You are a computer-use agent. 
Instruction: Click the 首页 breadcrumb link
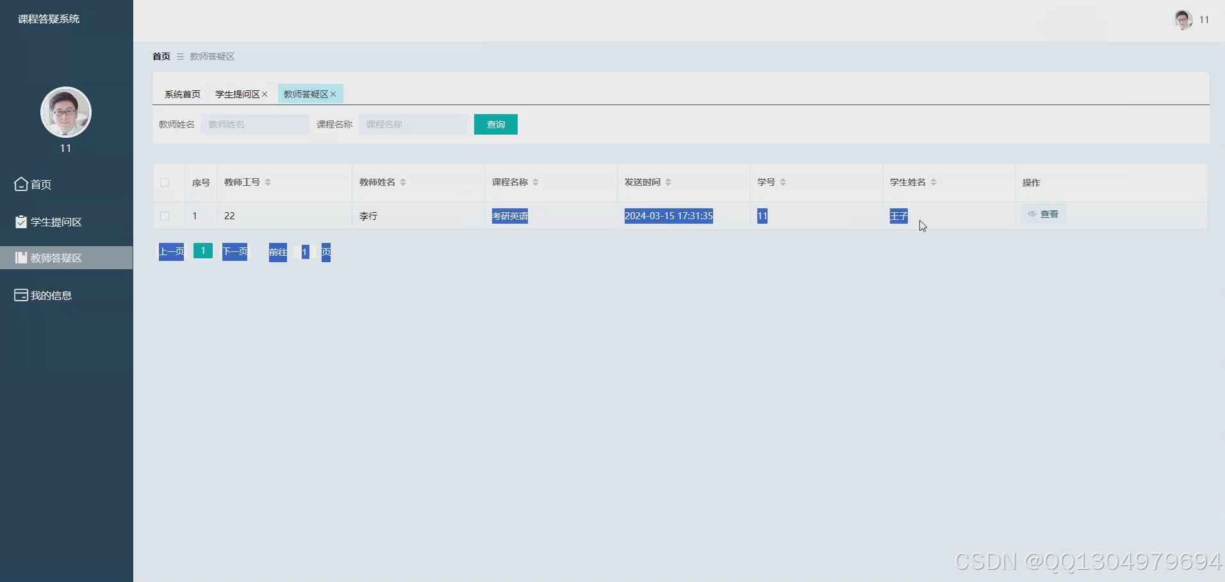pos(161,56)
